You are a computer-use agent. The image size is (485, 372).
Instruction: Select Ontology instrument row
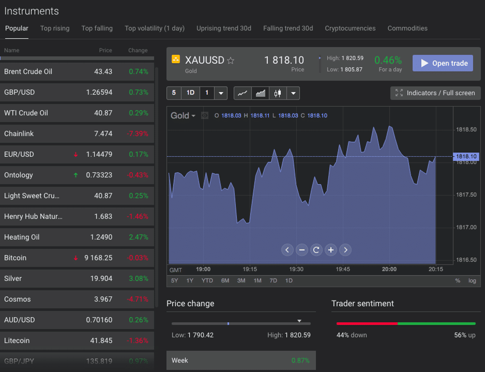coord(77,175)
